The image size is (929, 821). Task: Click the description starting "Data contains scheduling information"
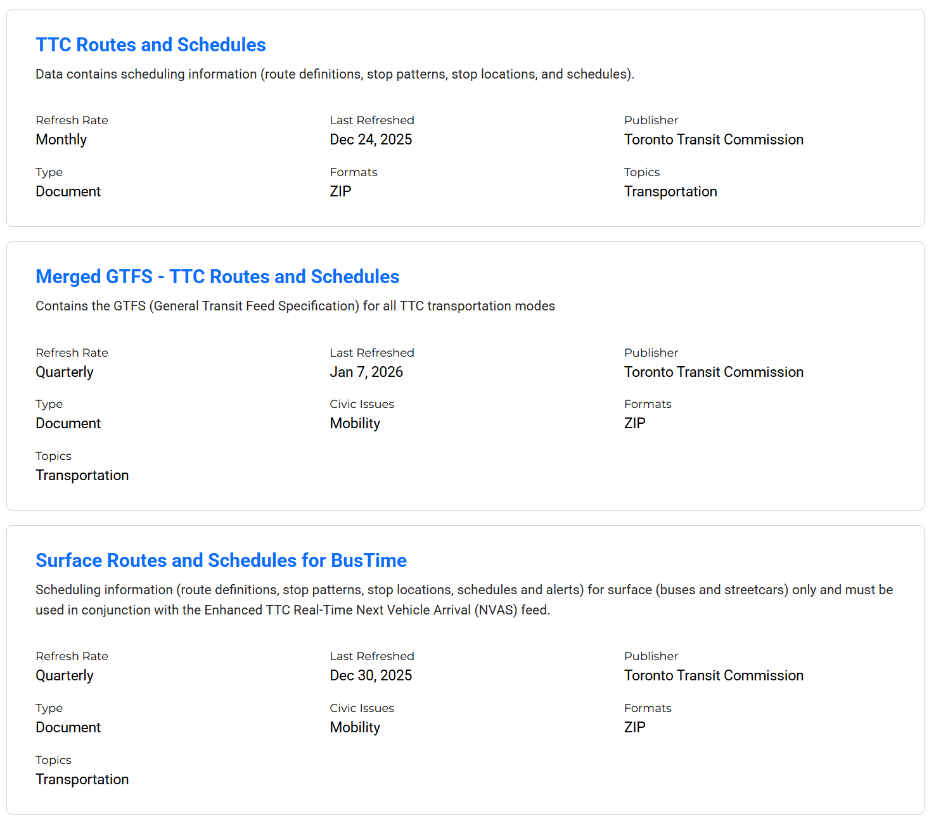pyautogui.click(x=335, y=74)
